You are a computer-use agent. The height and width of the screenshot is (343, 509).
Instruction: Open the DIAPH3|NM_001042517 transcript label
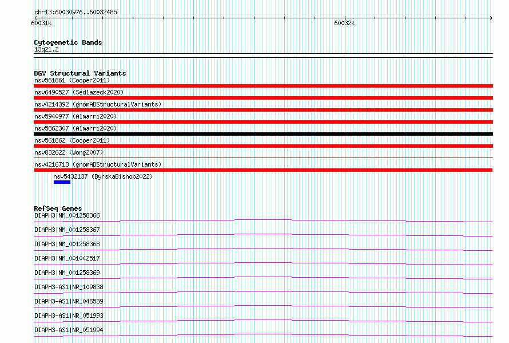(x=67, y=258)
